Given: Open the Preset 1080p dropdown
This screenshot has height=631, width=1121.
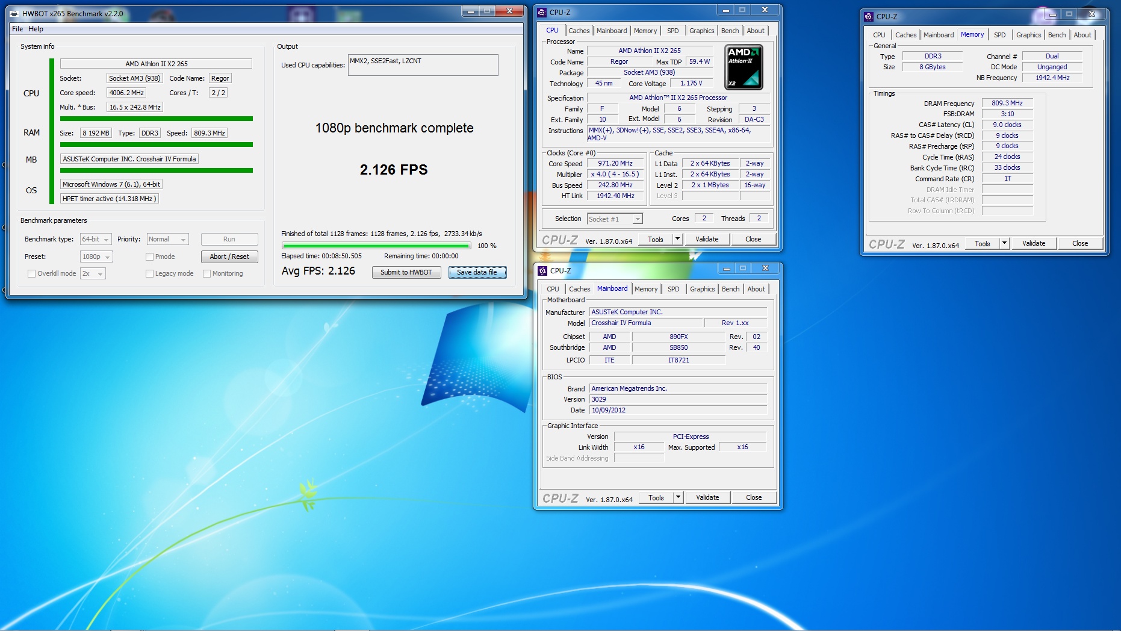Looking at the screenshot, I should [97, 256].
